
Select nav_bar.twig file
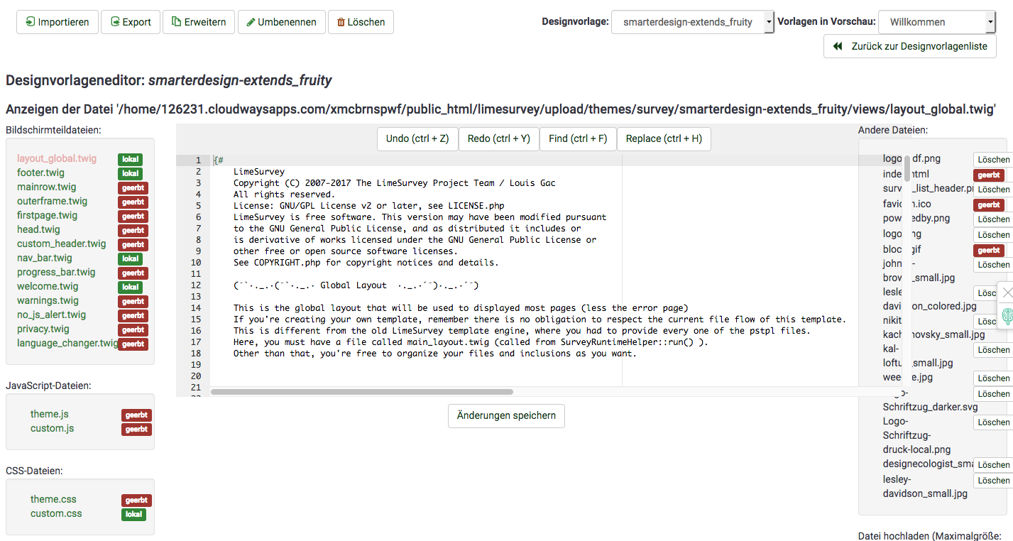[45, 258]
